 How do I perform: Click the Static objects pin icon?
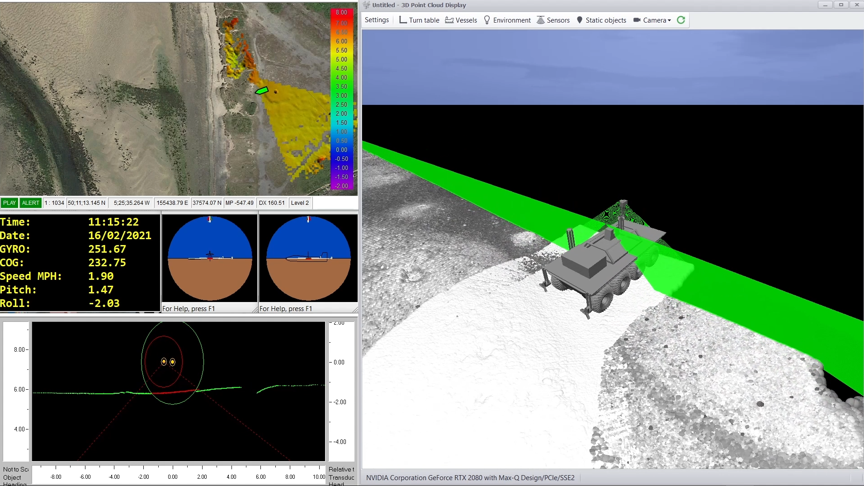point(580,20)
